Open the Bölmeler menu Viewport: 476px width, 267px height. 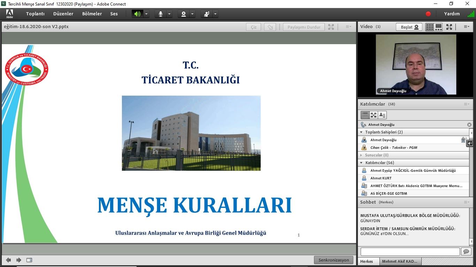(x=92, y=14)
